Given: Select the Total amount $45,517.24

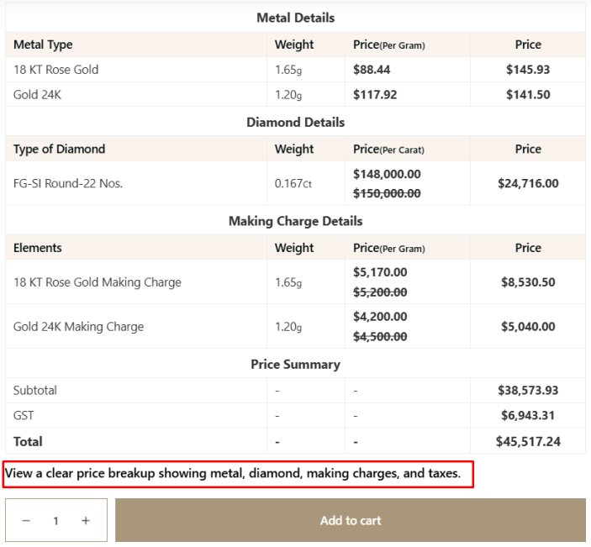Looking at the screenshot, I should [528, 441].
